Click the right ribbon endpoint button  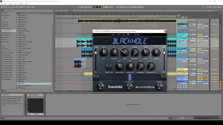tap(163, 77)
